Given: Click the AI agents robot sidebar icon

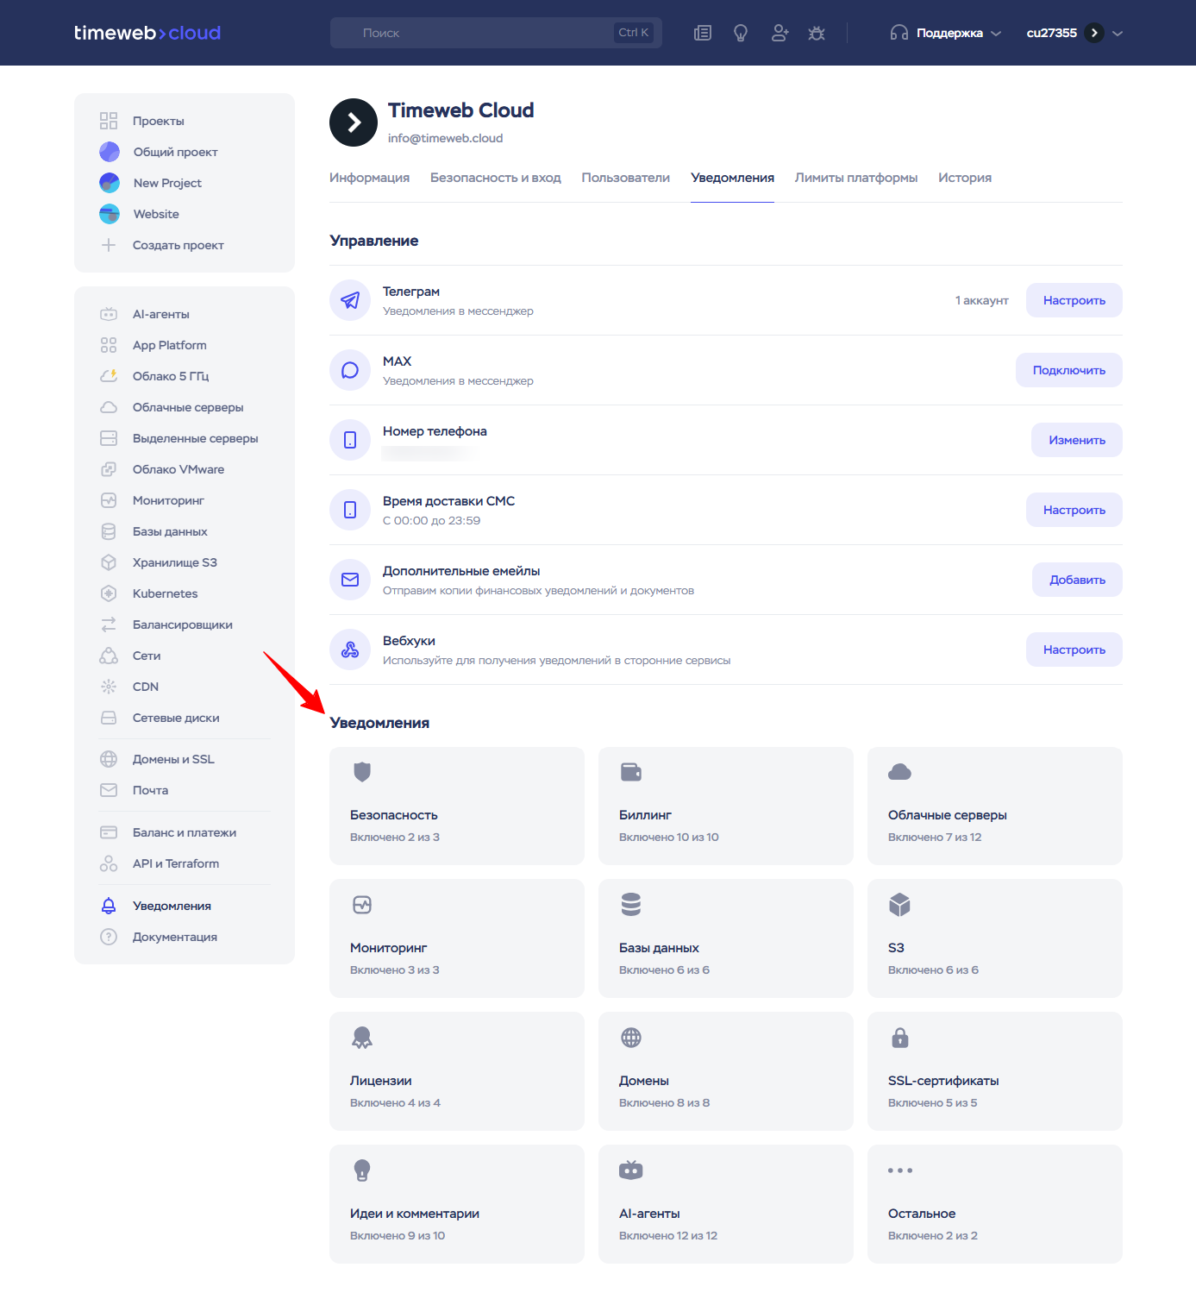Looking at the screenshot, I should [109, 314].
